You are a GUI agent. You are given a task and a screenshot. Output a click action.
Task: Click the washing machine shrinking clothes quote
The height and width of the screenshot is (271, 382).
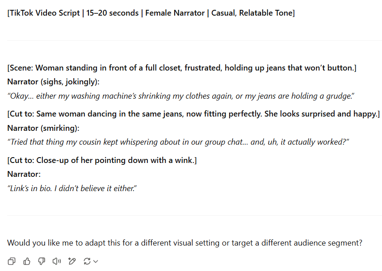tap(181, 96)
